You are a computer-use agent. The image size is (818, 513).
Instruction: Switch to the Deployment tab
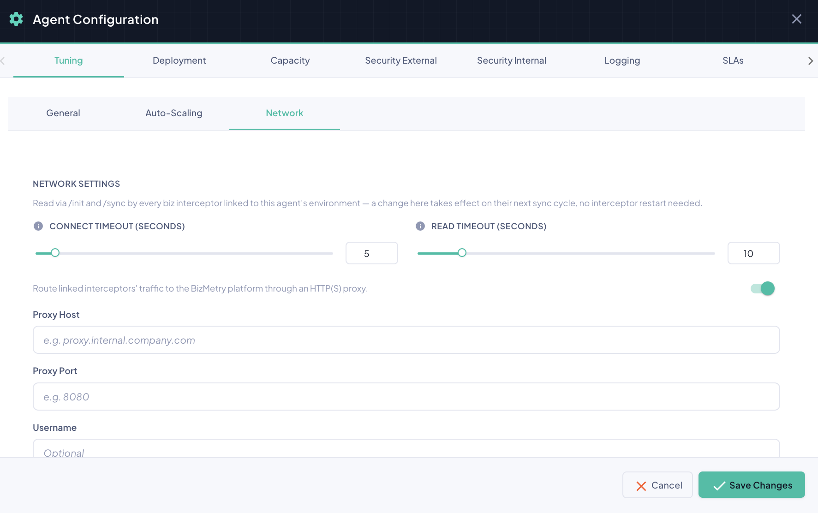point(179,61)
